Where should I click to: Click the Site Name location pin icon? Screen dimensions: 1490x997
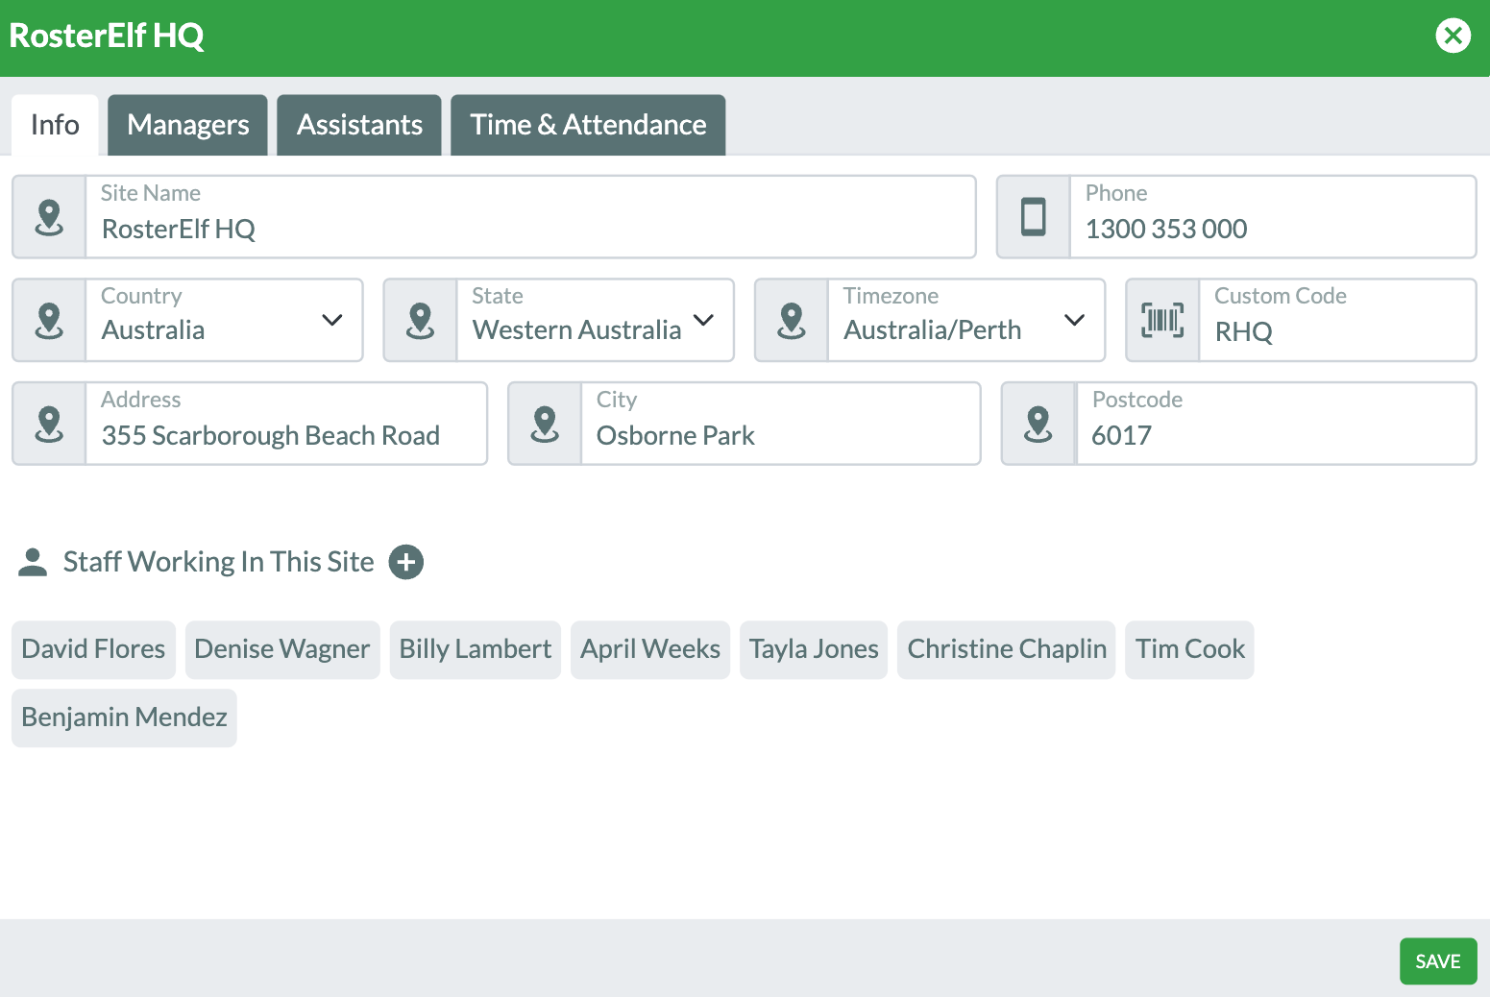49,217
